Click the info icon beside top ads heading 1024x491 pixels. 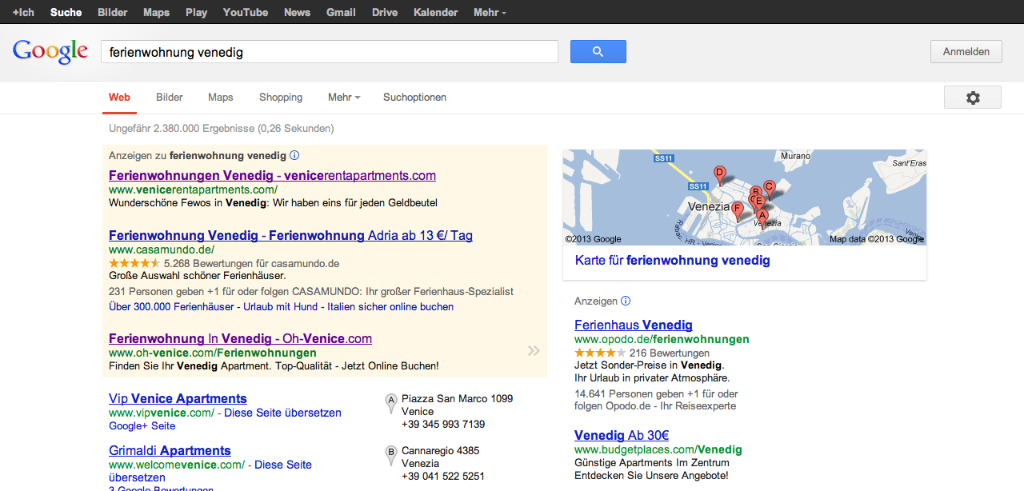point(294,156)
